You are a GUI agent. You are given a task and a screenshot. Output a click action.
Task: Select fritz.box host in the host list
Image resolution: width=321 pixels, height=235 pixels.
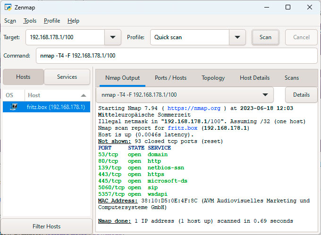(x=56, y=107)
